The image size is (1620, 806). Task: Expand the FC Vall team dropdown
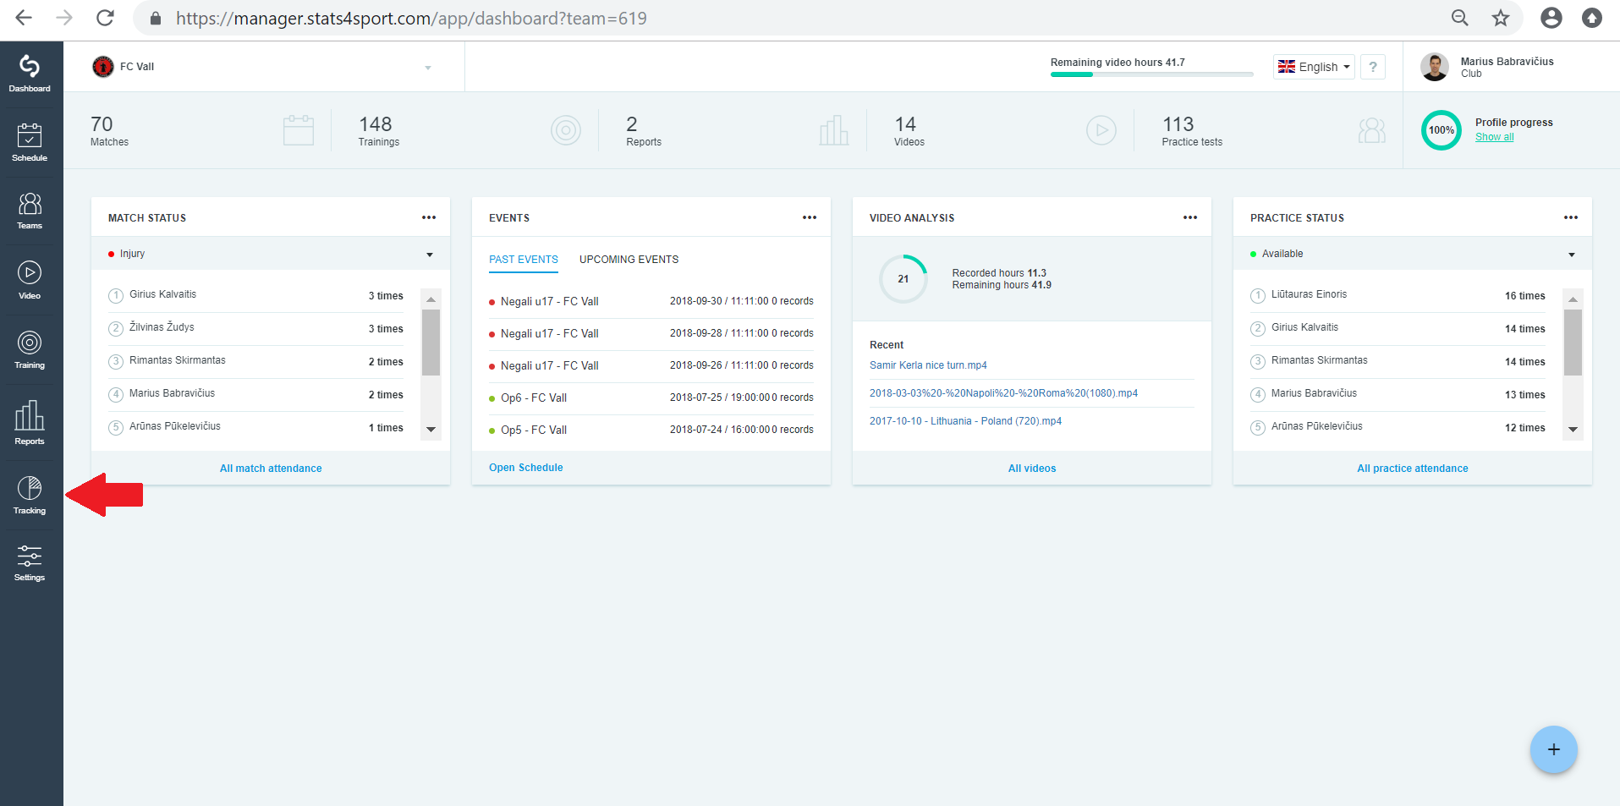262,67
